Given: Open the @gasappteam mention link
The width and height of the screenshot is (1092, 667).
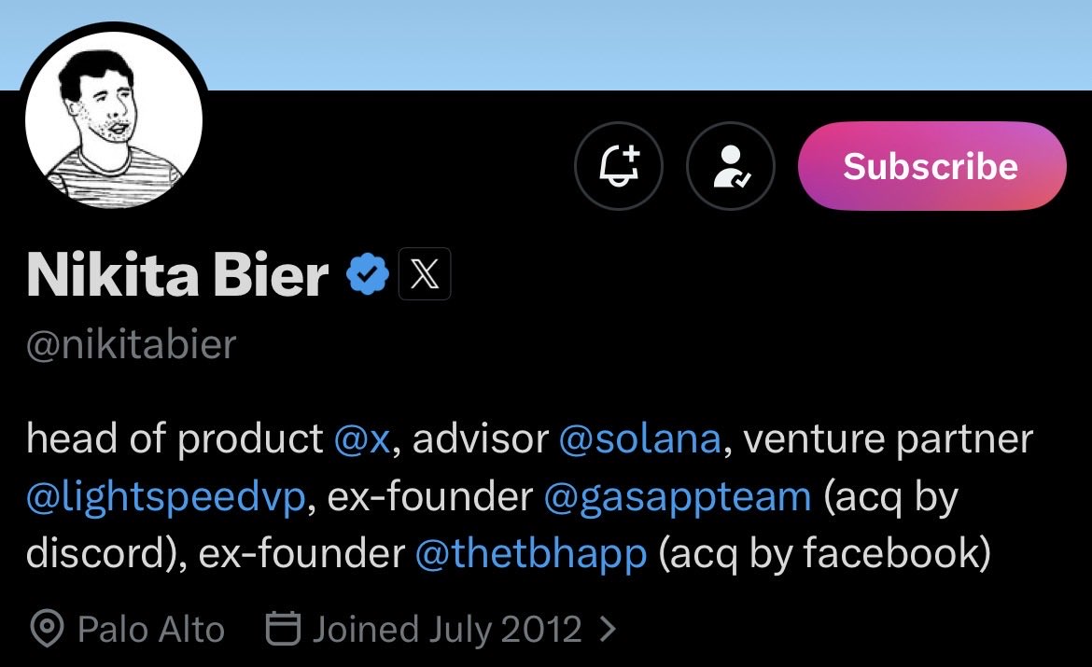Looking at the screenshot, I should click(x=677, y=497).
